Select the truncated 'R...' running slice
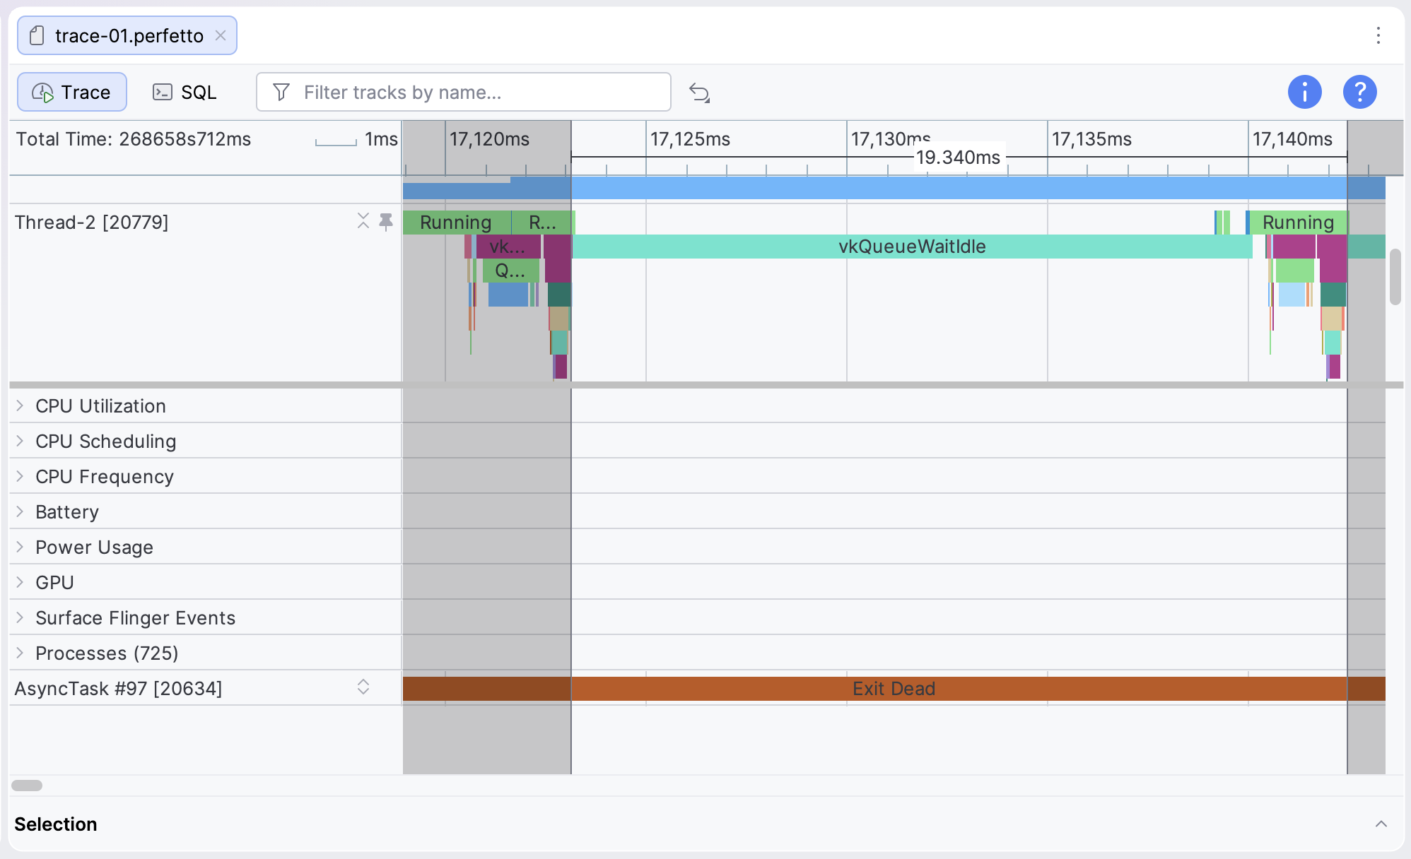1411x859 pixels. [542, 223]
